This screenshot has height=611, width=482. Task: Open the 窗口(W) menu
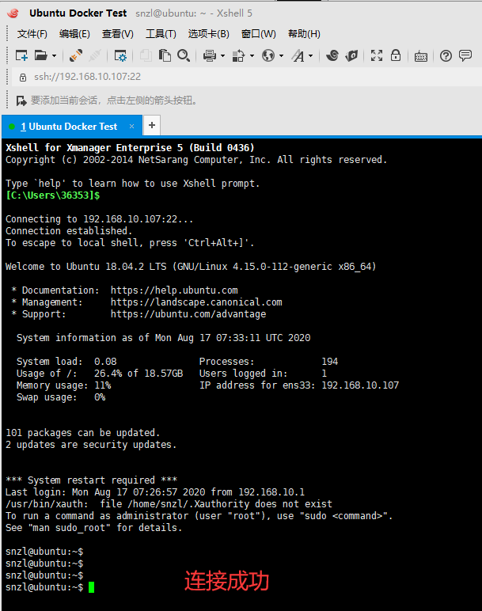pyautogui.click(x=258, y=34)
